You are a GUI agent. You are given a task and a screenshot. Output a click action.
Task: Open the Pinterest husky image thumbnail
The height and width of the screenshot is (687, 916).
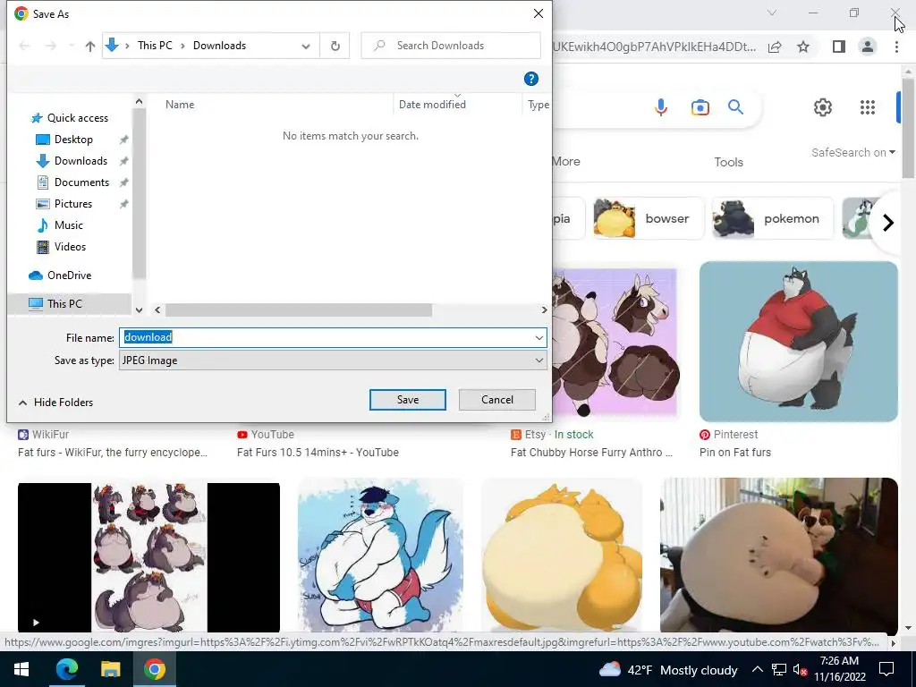click(798, 341)
